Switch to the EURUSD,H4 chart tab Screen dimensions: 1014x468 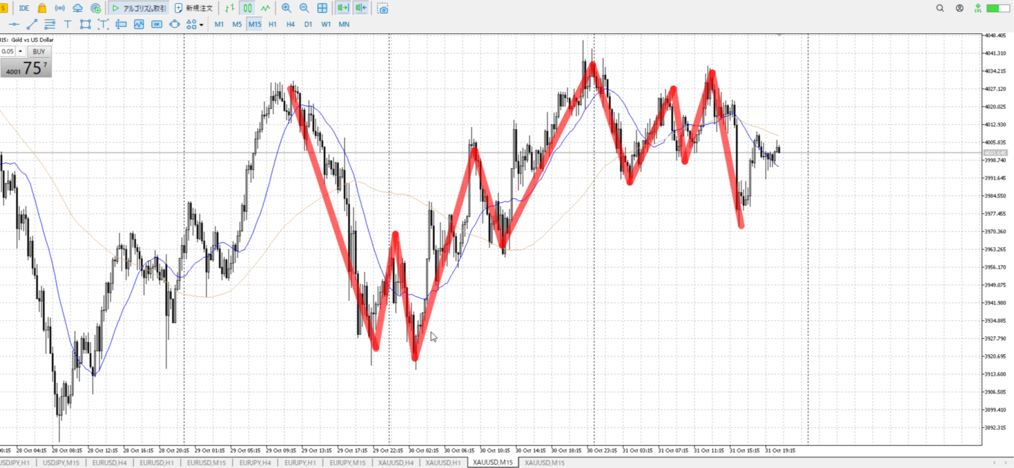[x=109, y=462]
